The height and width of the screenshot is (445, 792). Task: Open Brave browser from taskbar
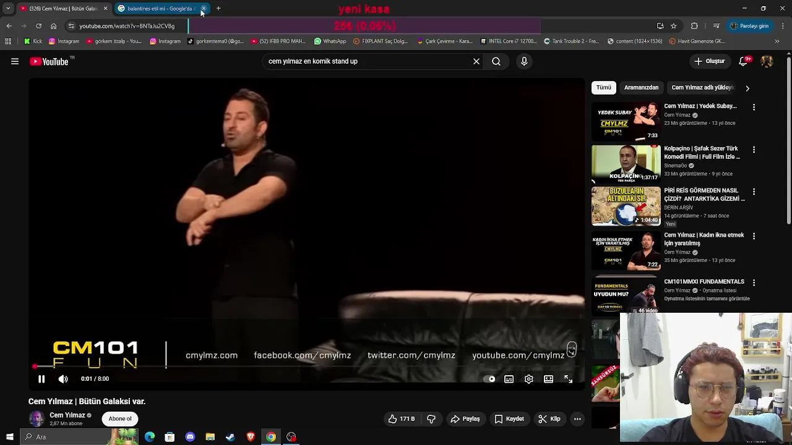point(251,437)
